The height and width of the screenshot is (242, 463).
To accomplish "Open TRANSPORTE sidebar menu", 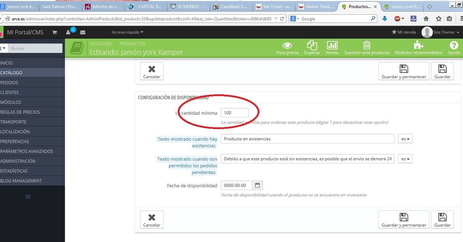I will point(32,122).
